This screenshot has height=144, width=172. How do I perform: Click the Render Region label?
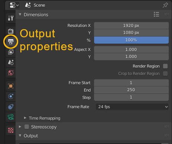[x=146, y=66]
